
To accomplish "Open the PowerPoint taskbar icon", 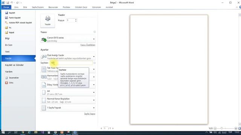I will tap(62, 132).
